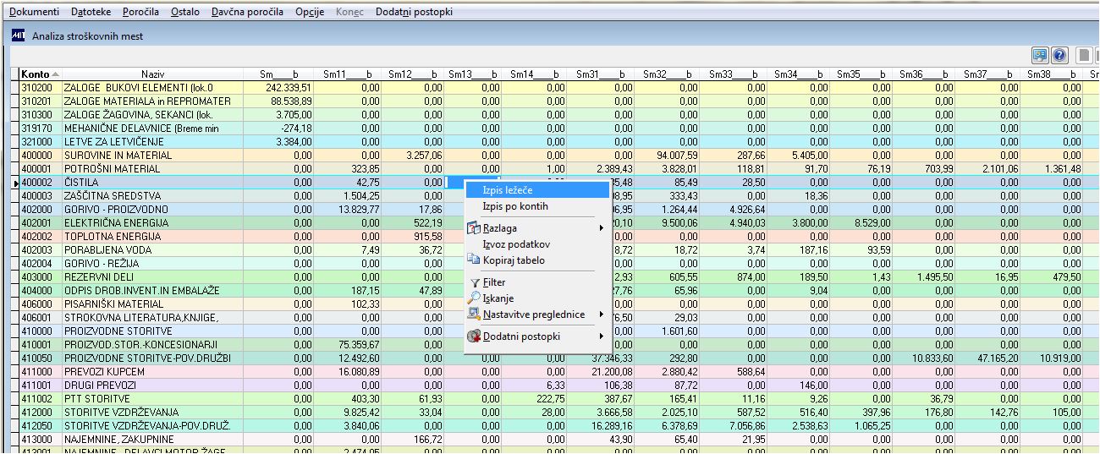Expand the Razlaga submenu arrow
The height and width of the screenshot is (454, 1100).
point(602,228)
